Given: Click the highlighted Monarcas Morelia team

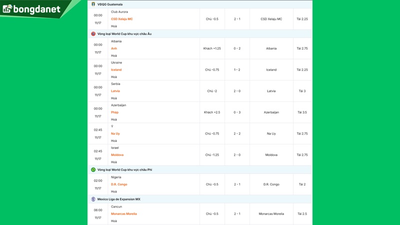Looking at the screenshot, I should (124, 213).
